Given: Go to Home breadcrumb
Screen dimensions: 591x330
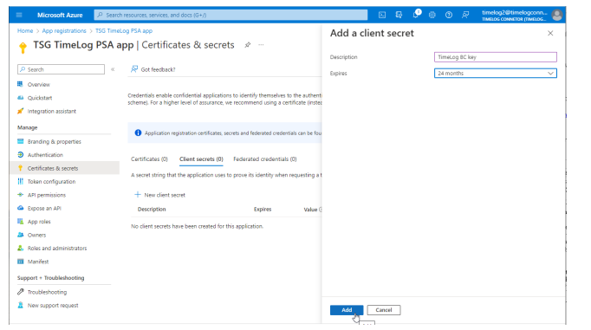Looking at the screenshot, I should tap(25, 31).
